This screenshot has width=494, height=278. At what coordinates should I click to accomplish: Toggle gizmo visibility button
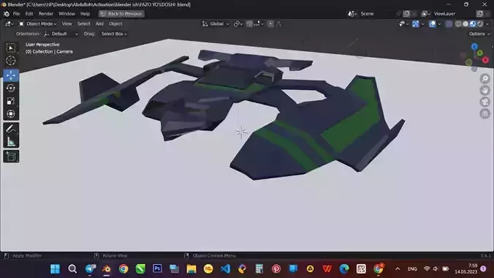pos(416,23)
